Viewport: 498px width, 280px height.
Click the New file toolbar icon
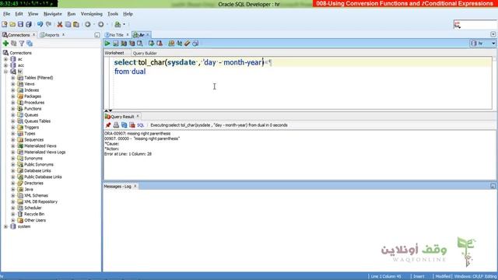[x=5, y=24]
